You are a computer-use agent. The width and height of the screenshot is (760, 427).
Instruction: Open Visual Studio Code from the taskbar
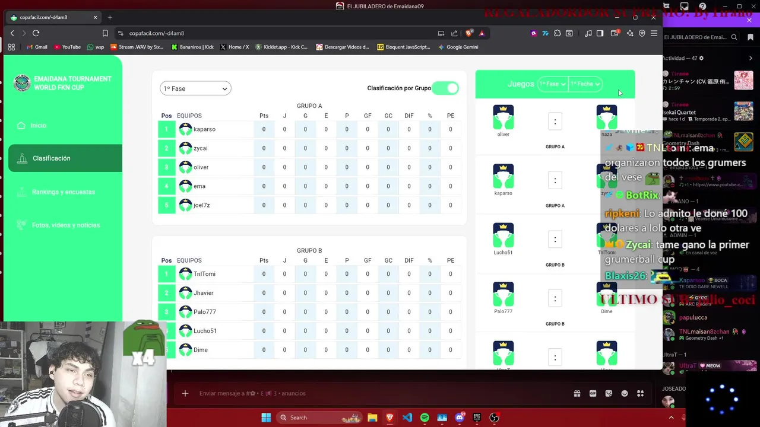407,418
